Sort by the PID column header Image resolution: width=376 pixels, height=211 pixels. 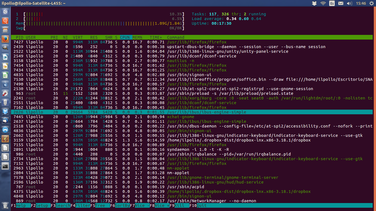20,37
